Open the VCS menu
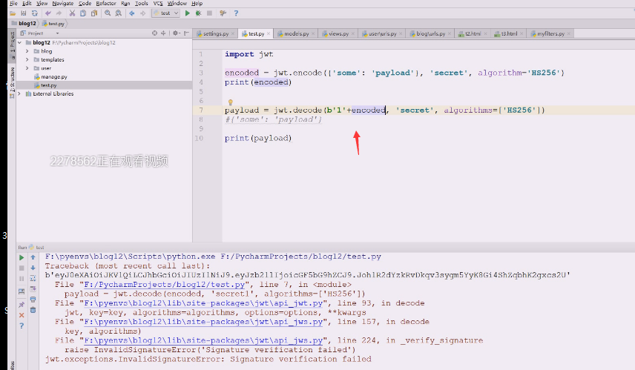 pos(158,3)
